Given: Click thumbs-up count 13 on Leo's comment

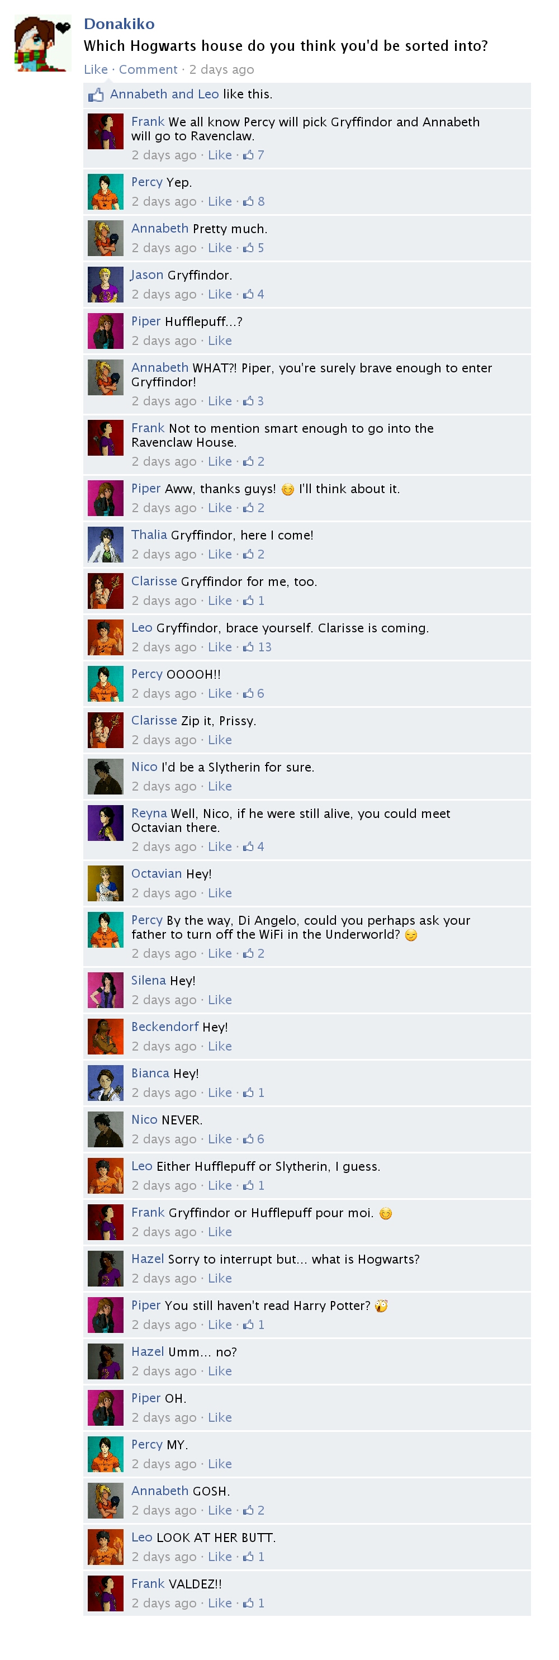Looking at the screenshot, I should tap(257, 647).
